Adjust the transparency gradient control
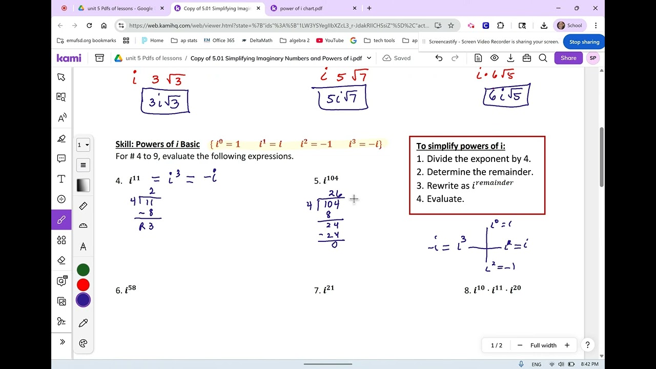656x369 pixels. coord(83,186)
